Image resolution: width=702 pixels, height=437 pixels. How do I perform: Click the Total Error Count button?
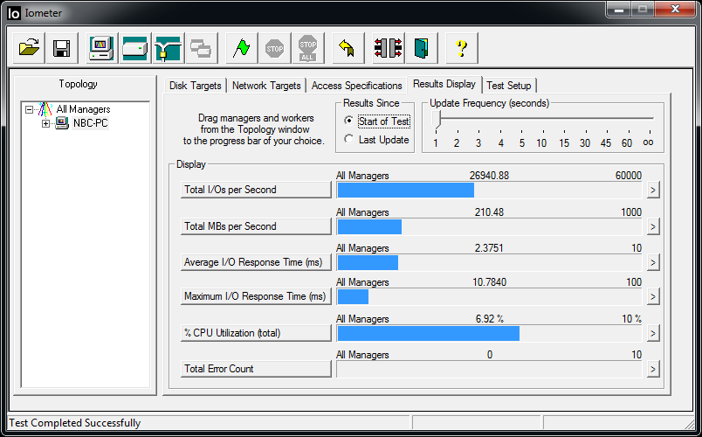point(256,369)
